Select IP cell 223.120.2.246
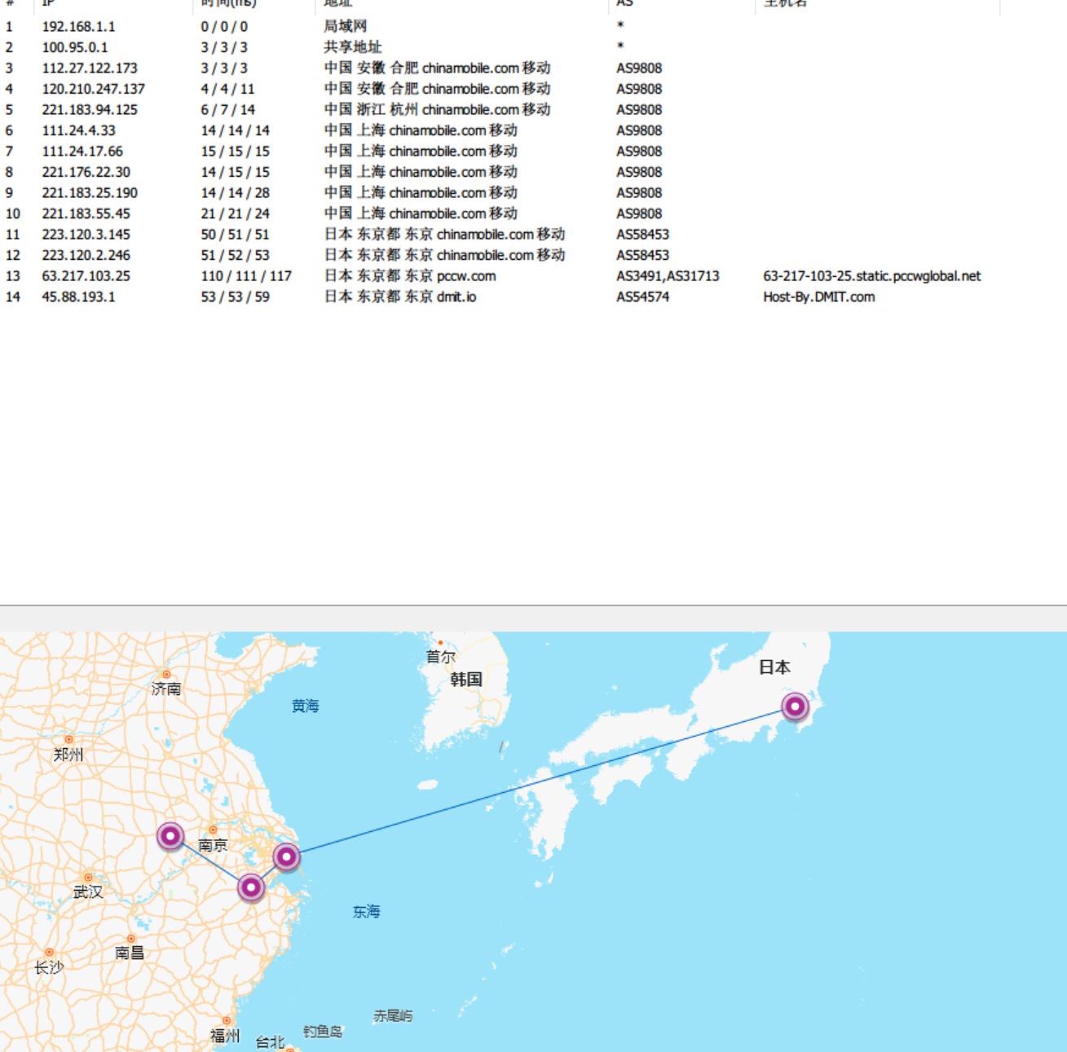Screen dimensions: 1067x1052 (86, 255)
